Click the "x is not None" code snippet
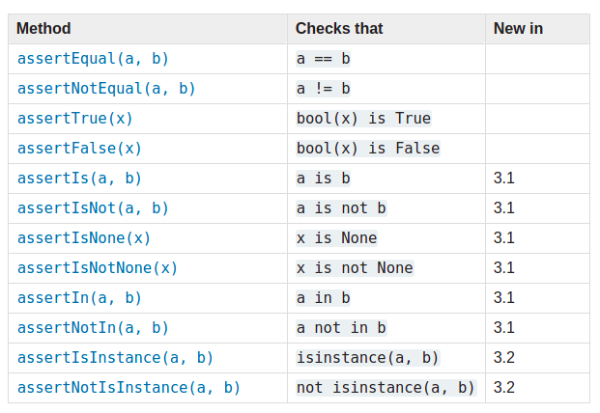The width and height of the screenshot is (600, 413). 355,268
